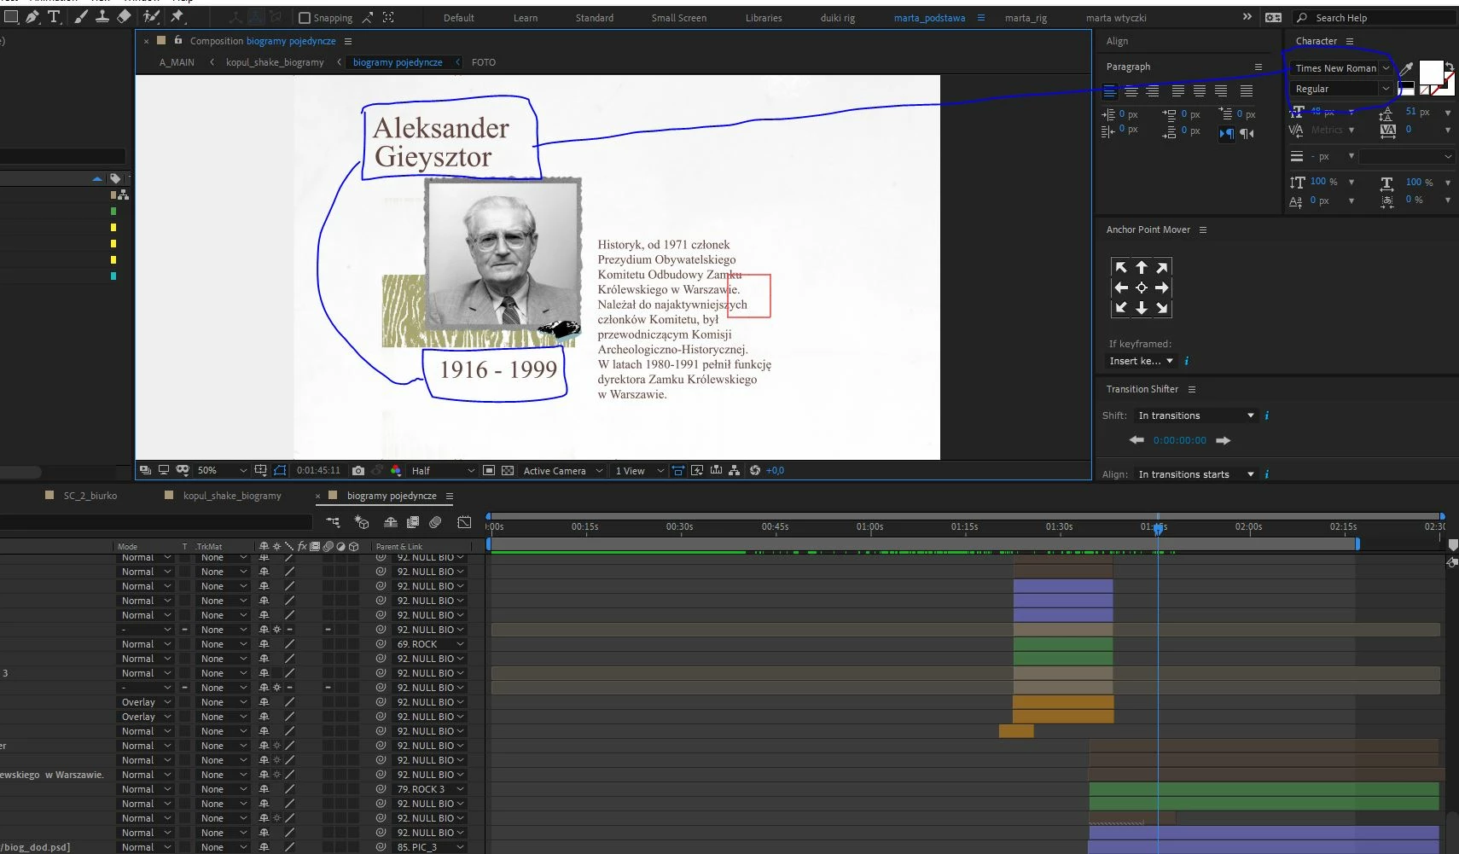This screenshot has width=1459, height=854.
Task: Open the Half resolution dropdown
Action: coord(442,470)
